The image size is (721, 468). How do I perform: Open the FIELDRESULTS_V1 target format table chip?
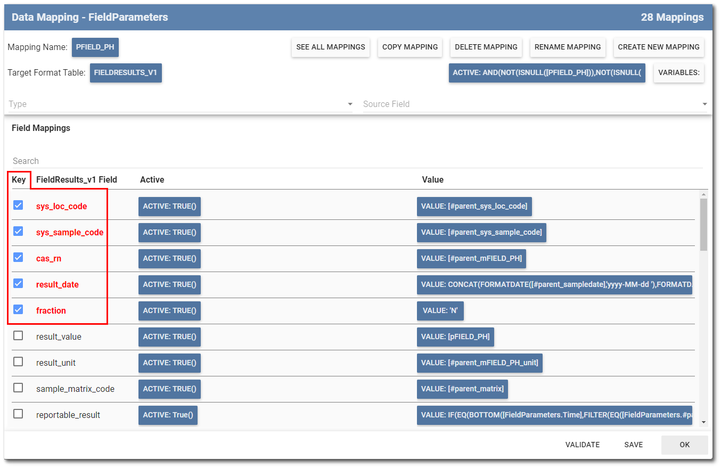126,72
